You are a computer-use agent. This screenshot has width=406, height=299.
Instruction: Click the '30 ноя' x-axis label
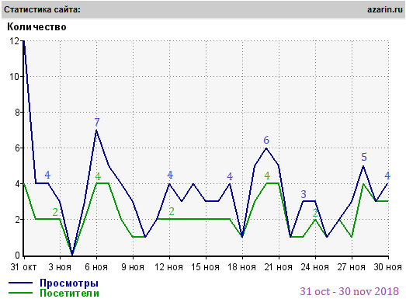coord(388,267)
